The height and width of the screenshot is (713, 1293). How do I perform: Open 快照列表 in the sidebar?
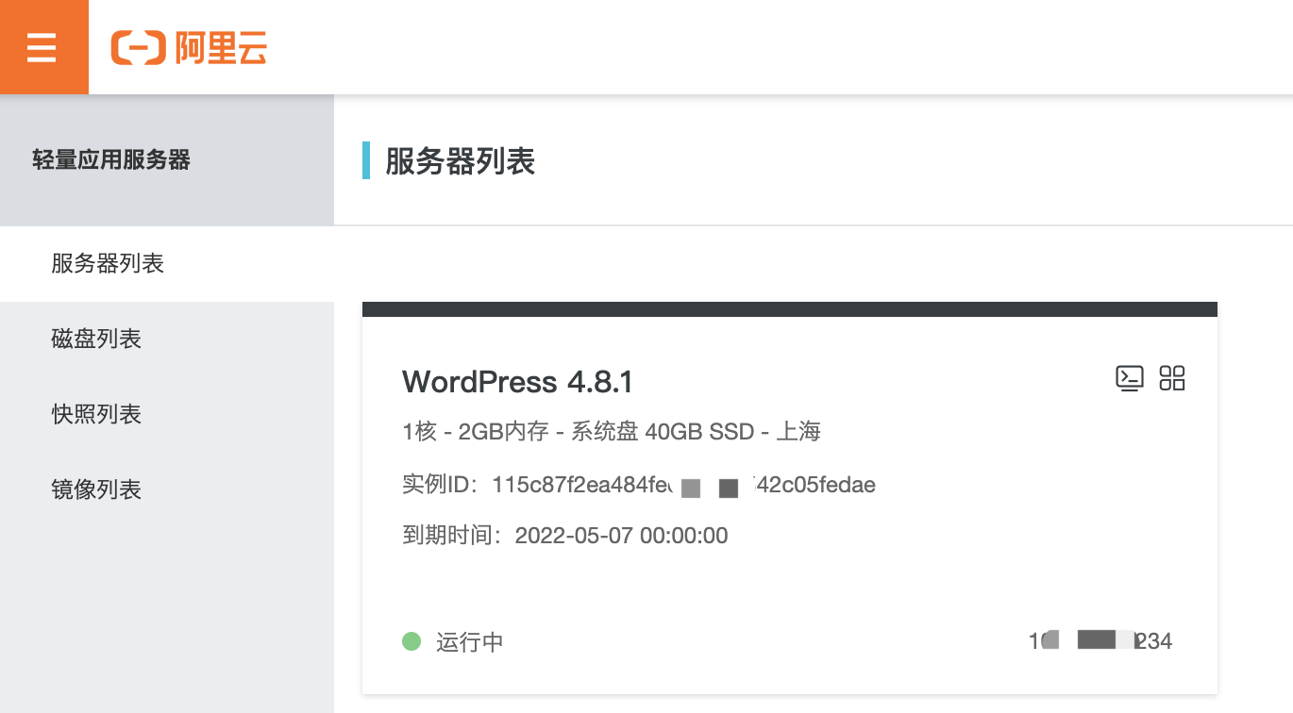pos(167,414)
